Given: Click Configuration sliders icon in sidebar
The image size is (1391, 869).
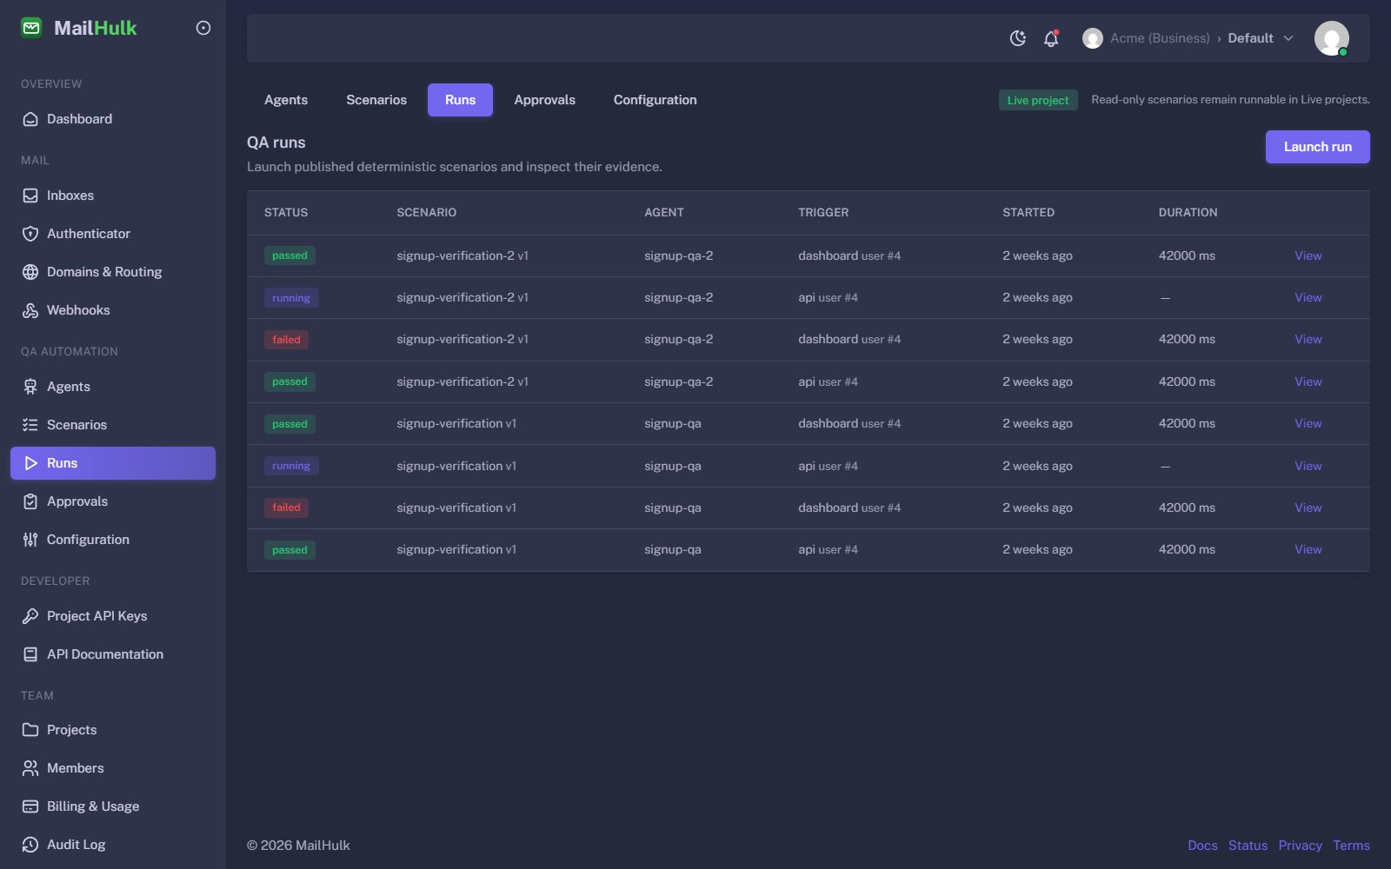Looking at the screenshot, I should tap(30, 540).
